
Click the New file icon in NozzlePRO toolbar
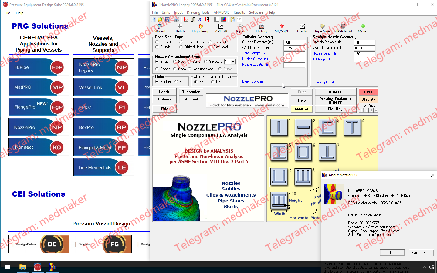tap(153, 19)
